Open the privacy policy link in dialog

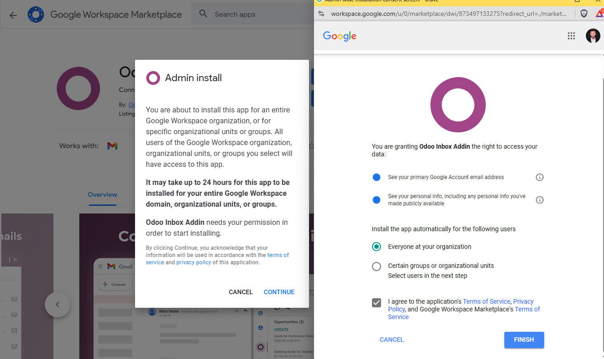click(x=193, y=262)
